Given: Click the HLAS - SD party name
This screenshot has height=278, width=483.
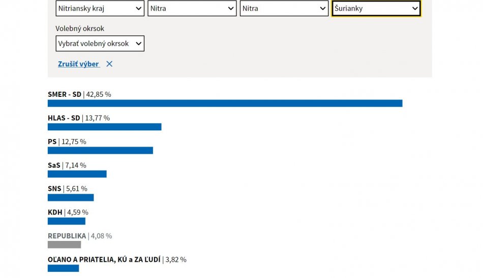Looking at the screenshot, I should [64, 118].
